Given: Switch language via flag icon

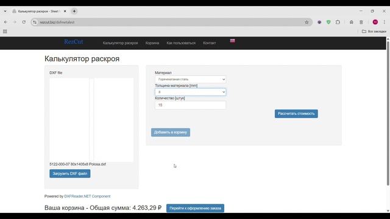Looking at the screenshot, I should coord(232,41).
